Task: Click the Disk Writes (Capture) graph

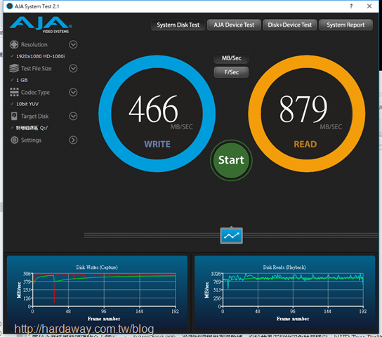Action: (97, 292)
